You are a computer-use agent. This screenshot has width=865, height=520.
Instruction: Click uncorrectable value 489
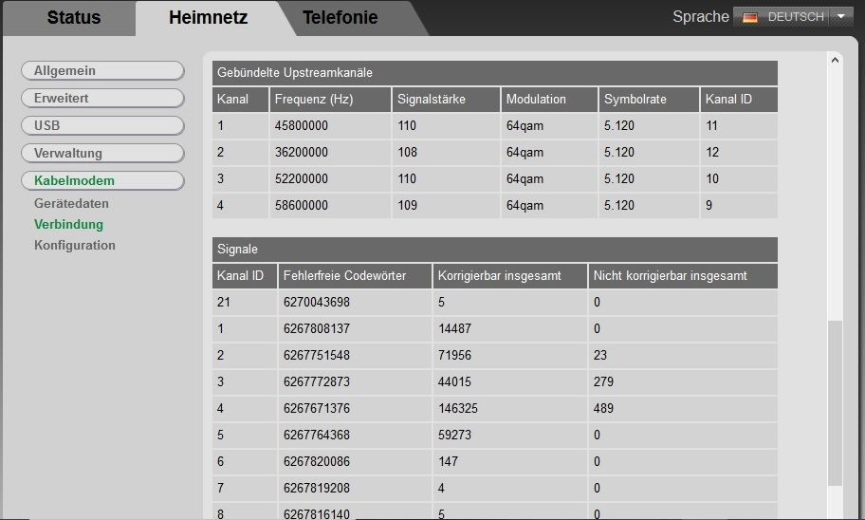(x=603, y=408)
